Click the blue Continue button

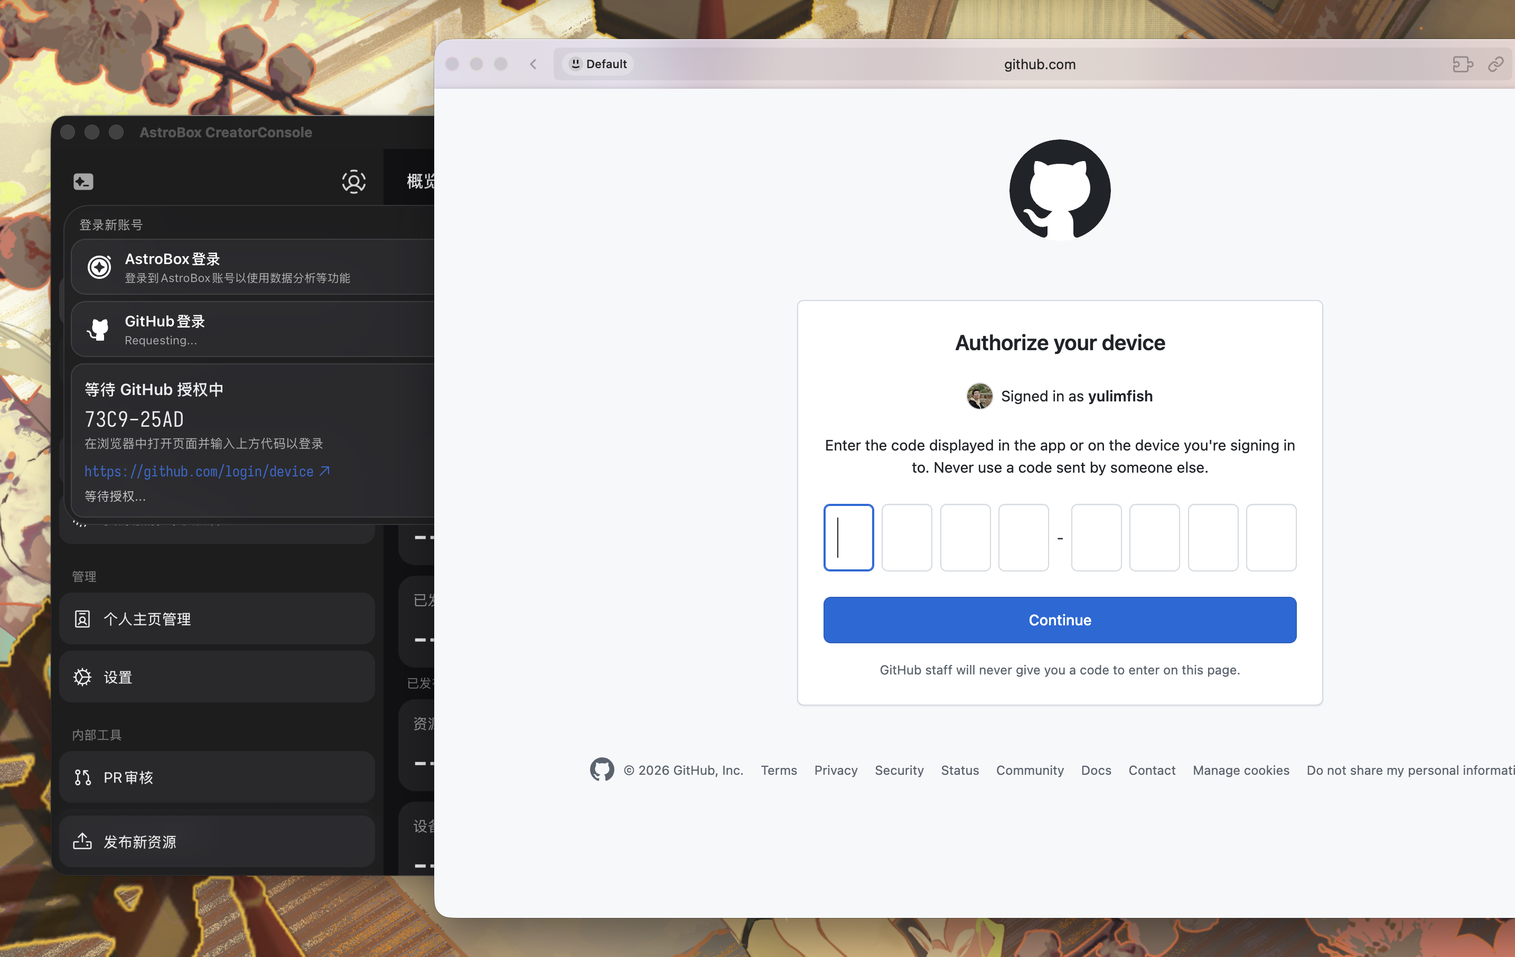point(1060,620)
